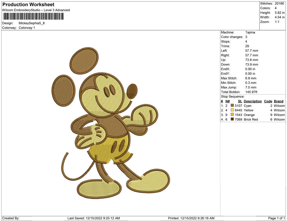Viewport: 287px width, 221px height.
Task: Click the design name 'MickeySephia5_8'
Action: point(32,23)
